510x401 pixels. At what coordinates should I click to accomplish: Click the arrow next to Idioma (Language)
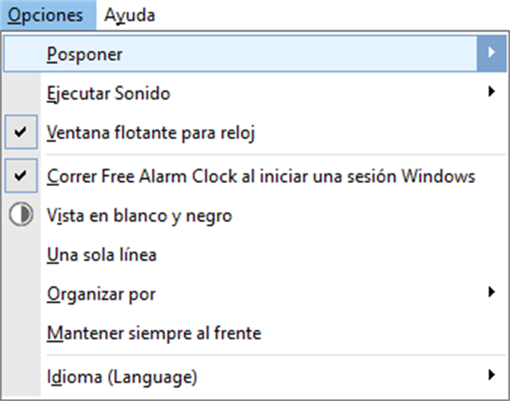(491, 375)
